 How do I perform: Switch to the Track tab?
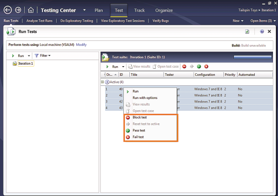[x=140, y=10]
